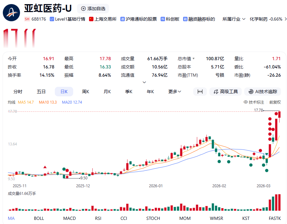Click the green down-triangle marker in March
This screenshot has height=224, width=287.
click(x=267, y=154)
